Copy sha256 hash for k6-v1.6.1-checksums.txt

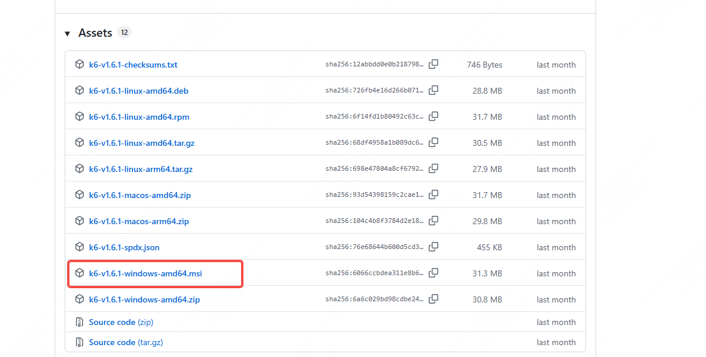433,64
